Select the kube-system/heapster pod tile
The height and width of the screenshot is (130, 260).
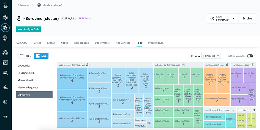(72, 119)
